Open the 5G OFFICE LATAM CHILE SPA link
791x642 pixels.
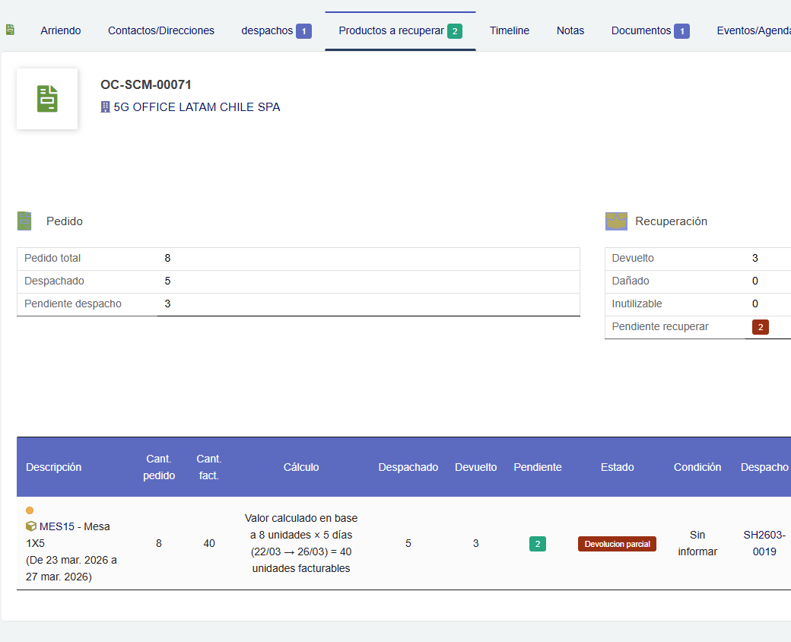point(197,107)
